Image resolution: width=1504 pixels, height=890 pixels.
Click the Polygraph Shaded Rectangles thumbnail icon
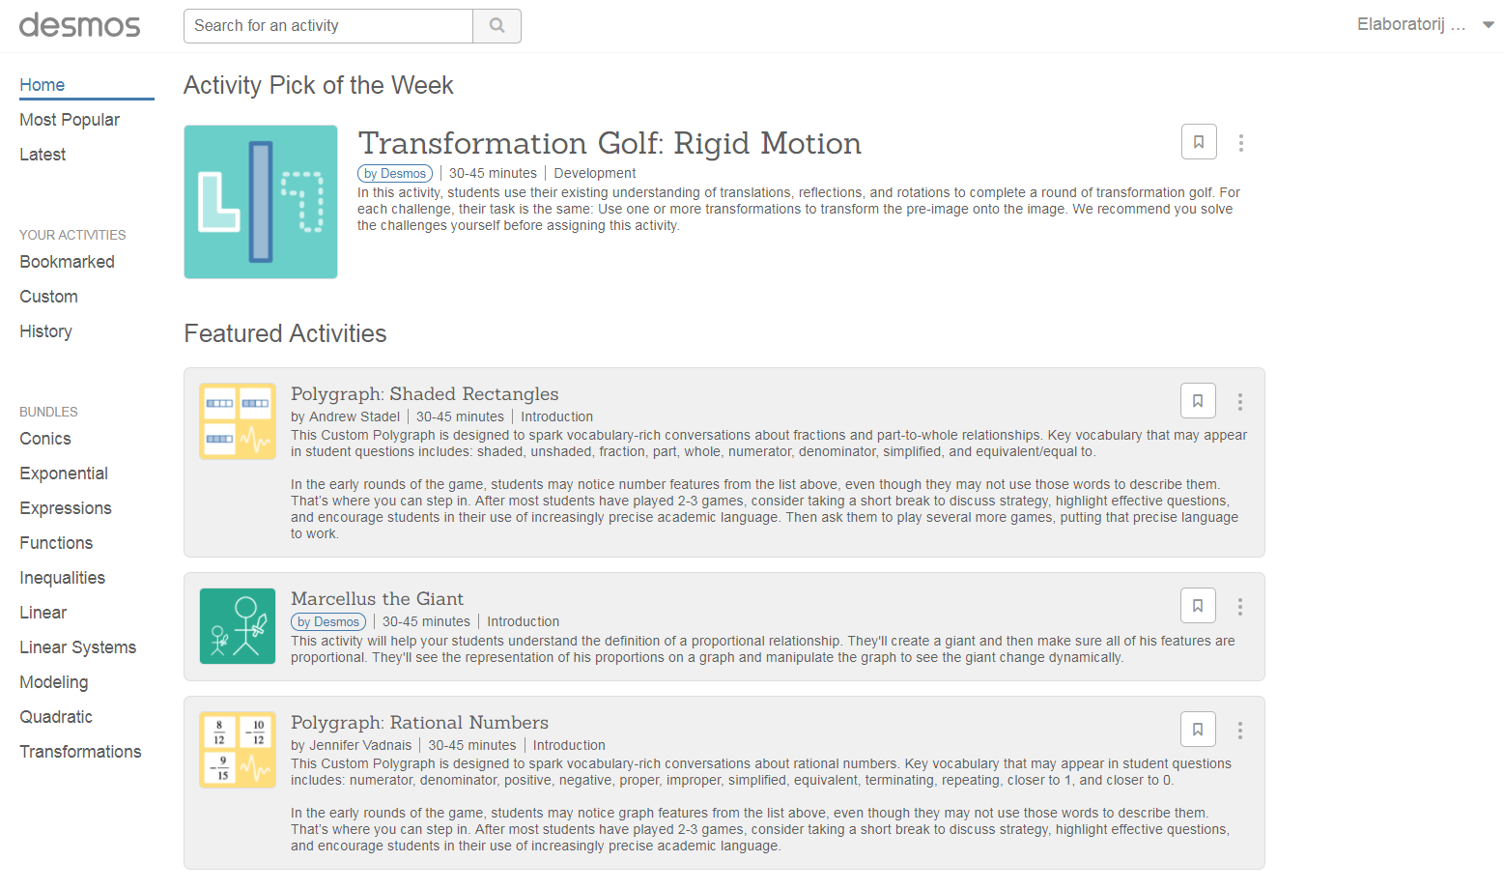(x=238, y=421)
